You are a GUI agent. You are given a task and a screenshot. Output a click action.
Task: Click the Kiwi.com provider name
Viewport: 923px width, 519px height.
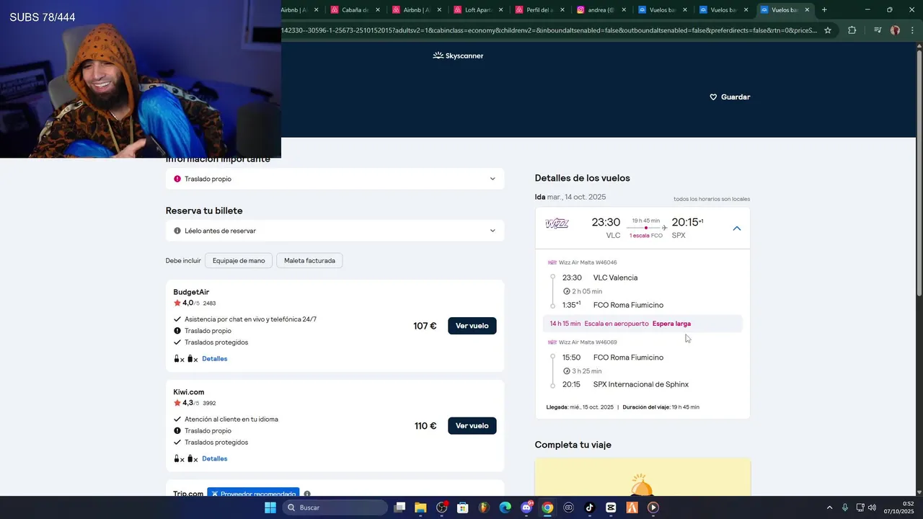coord(189,392)
